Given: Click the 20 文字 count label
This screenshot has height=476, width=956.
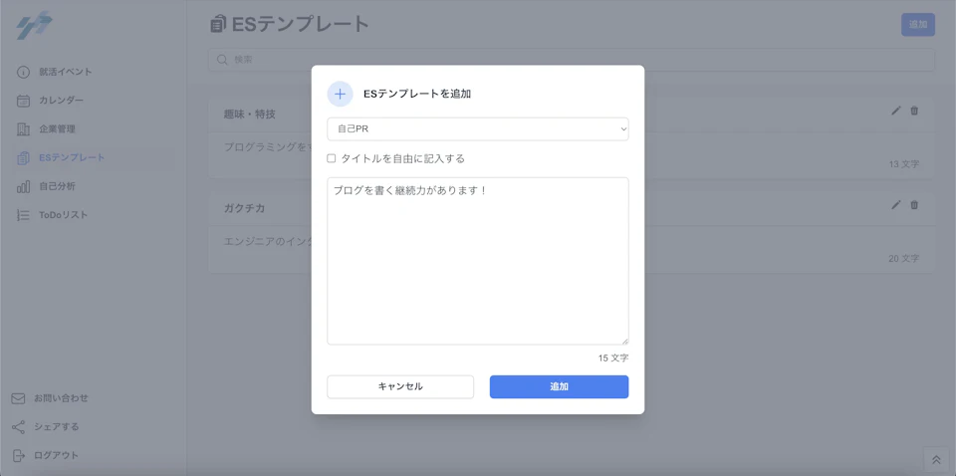Looking at the screenshot, I should tap(903, 259).
